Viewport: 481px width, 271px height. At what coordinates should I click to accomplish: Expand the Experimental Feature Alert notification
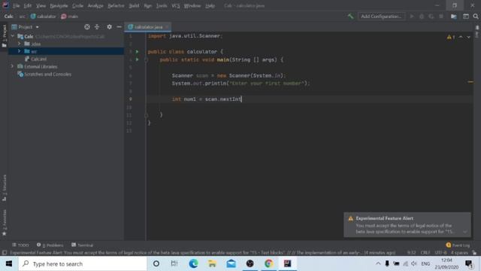[x=465, y=232]
